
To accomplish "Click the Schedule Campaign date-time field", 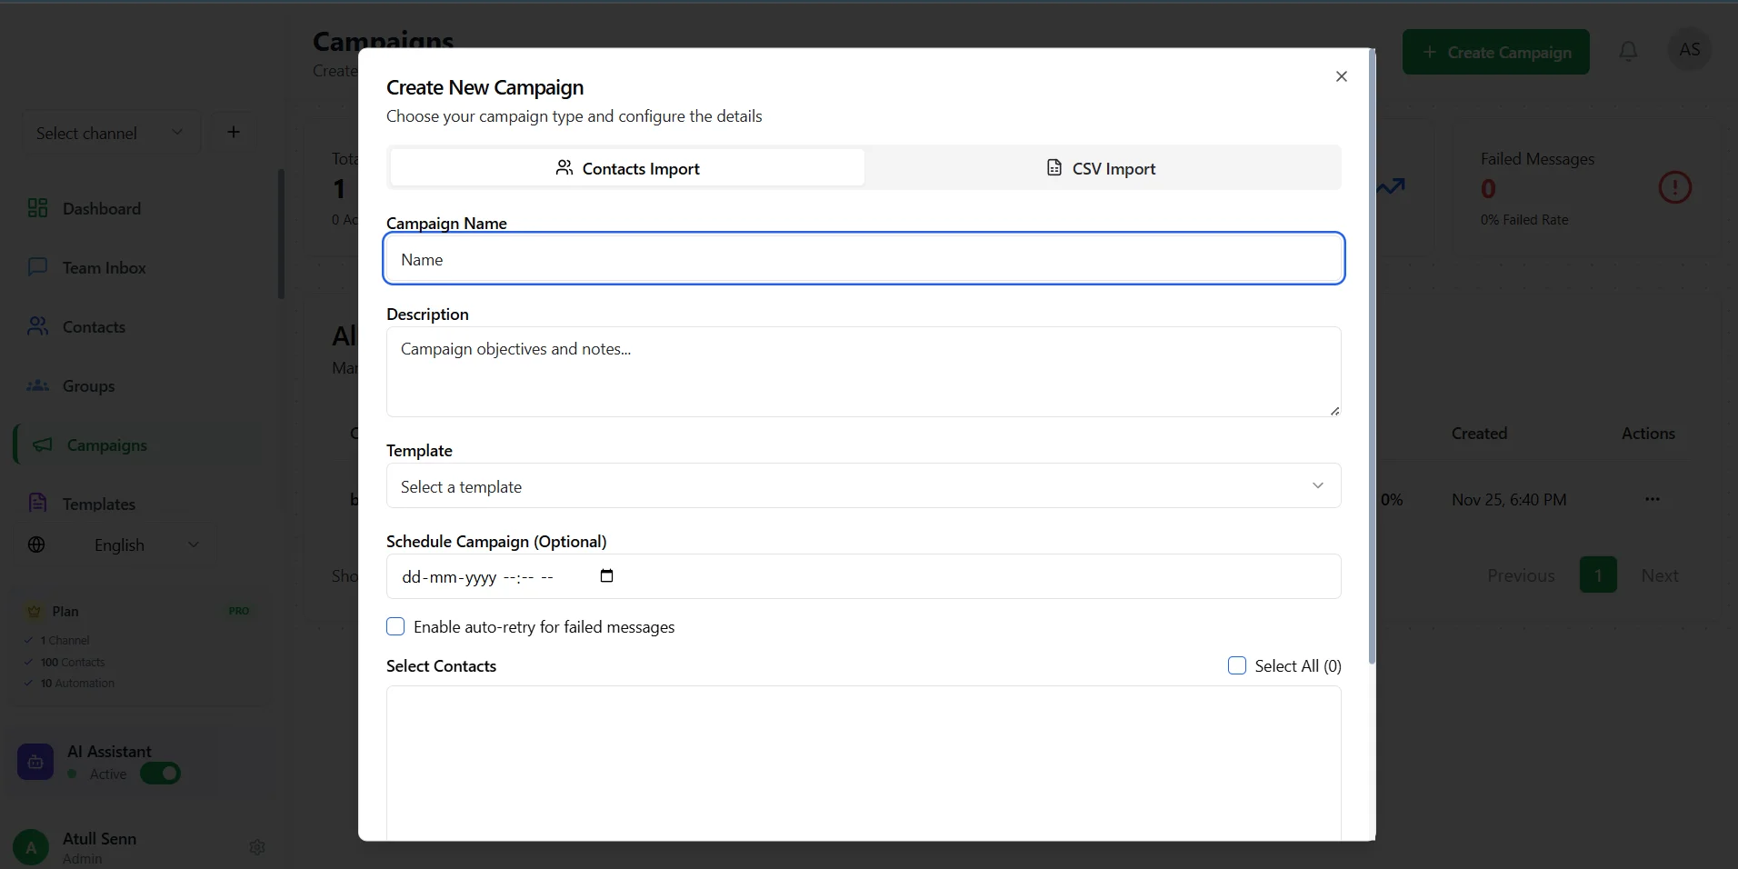I will pos(864,576).
